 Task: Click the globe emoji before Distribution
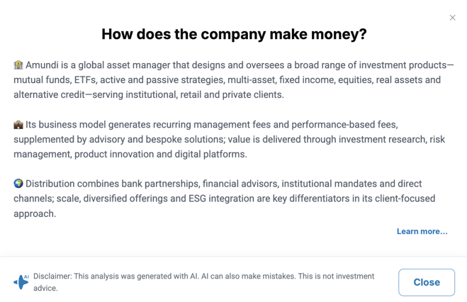18,184
